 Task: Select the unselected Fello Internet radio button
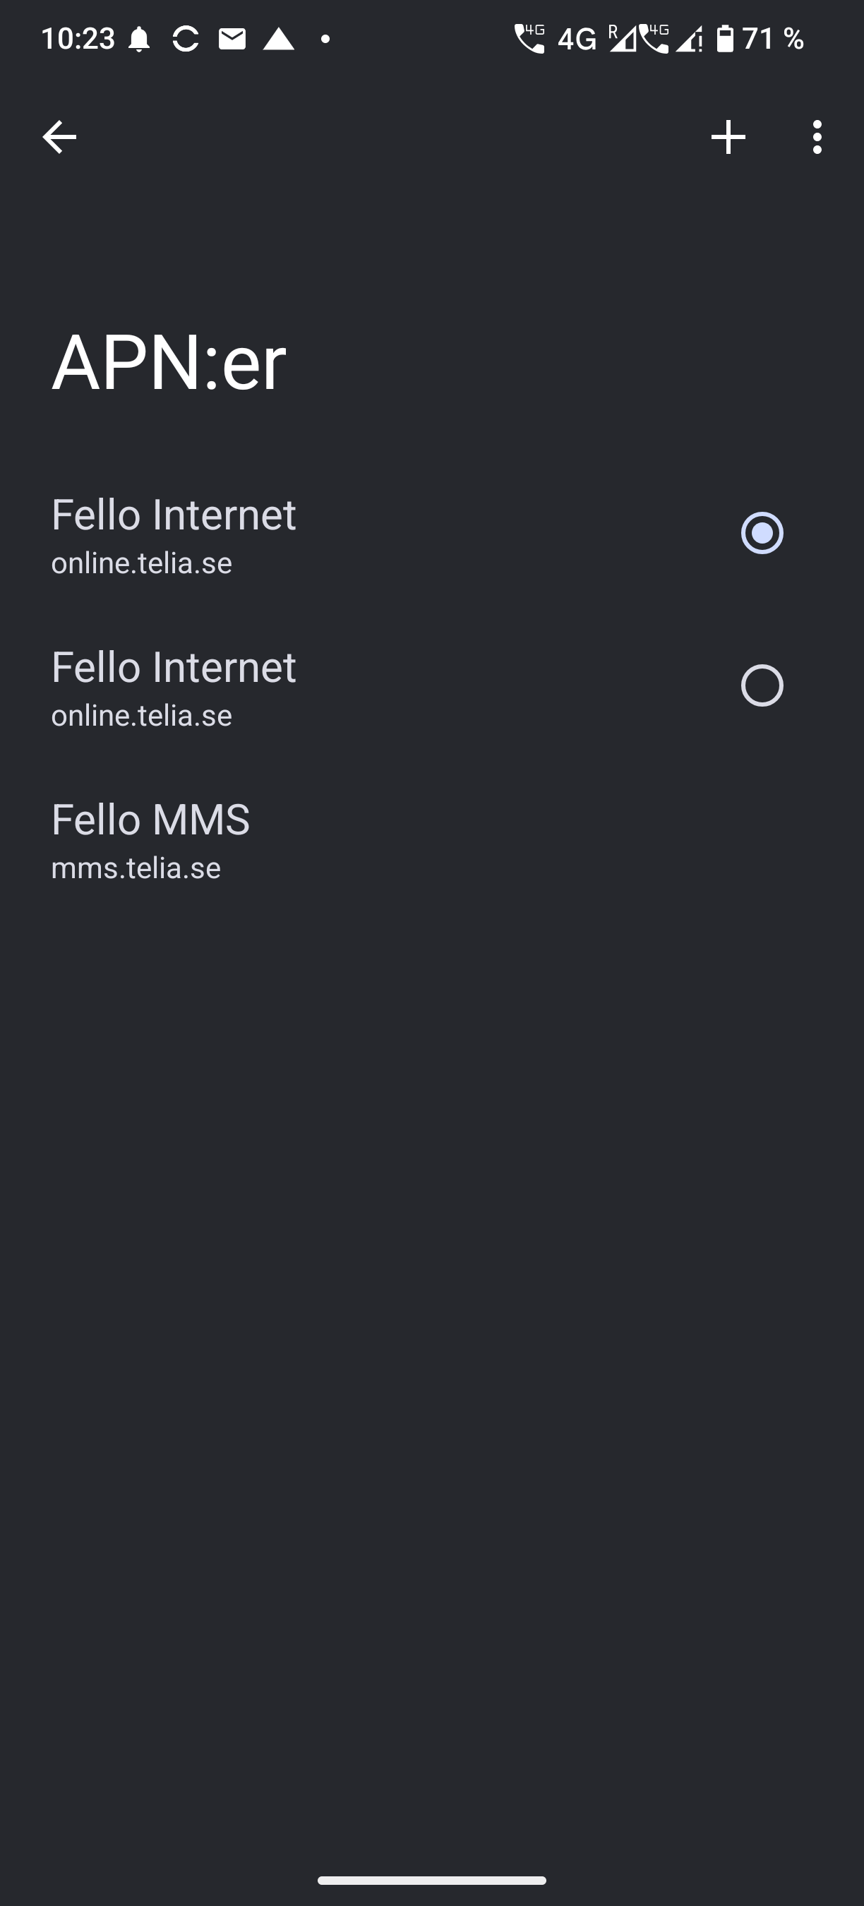pos(762,685)
